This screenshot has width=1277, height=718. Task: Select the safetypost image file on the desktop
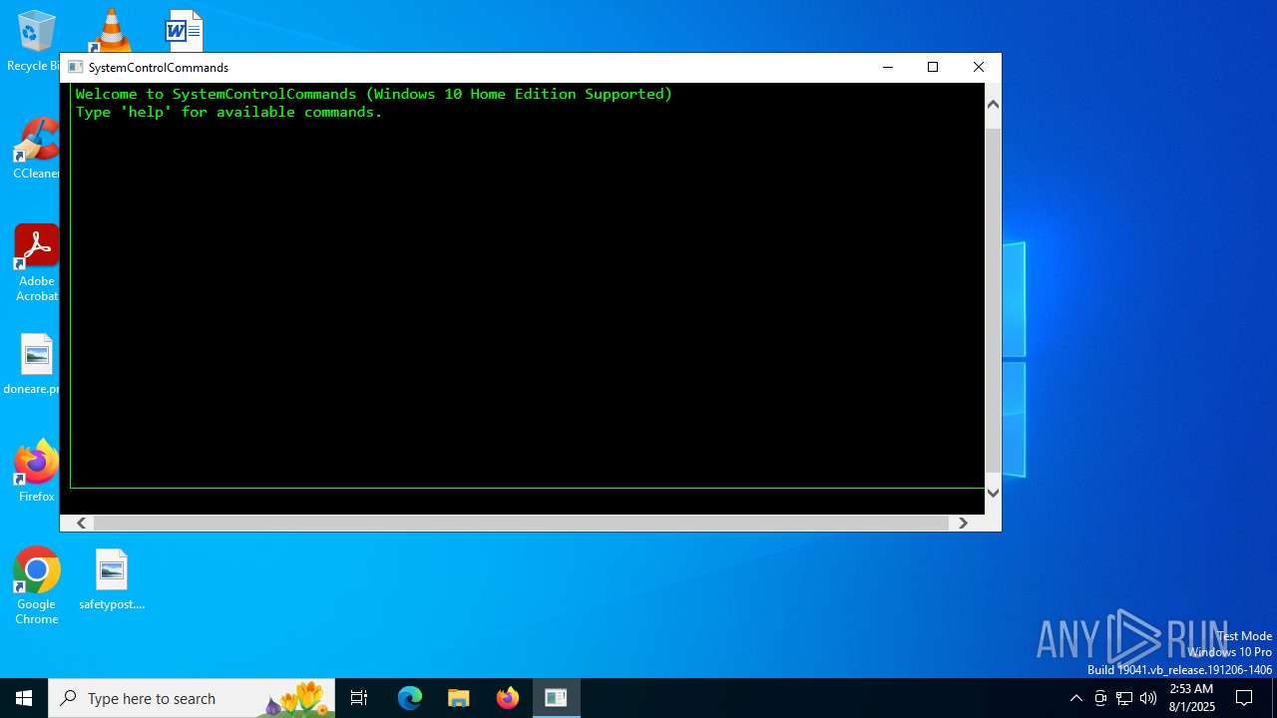click(x=112, y=578)
